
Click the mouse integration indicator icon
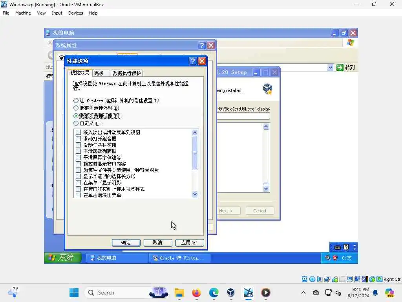click(372, 279)
